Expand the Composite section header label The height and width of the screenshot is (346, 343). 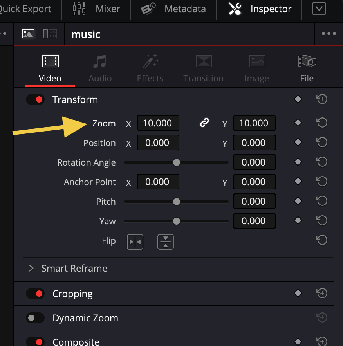click(x=76, y=342)
